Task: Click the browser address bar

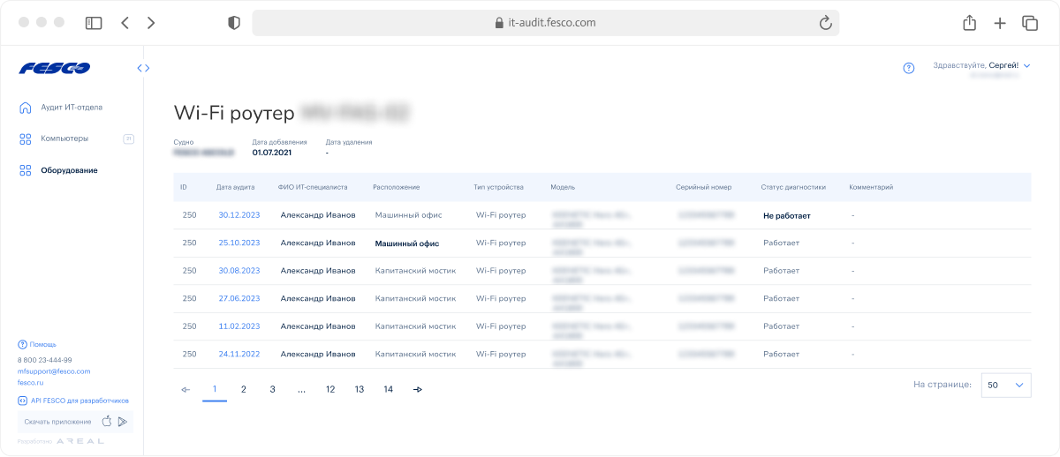Action: click(x=545, y=23)
